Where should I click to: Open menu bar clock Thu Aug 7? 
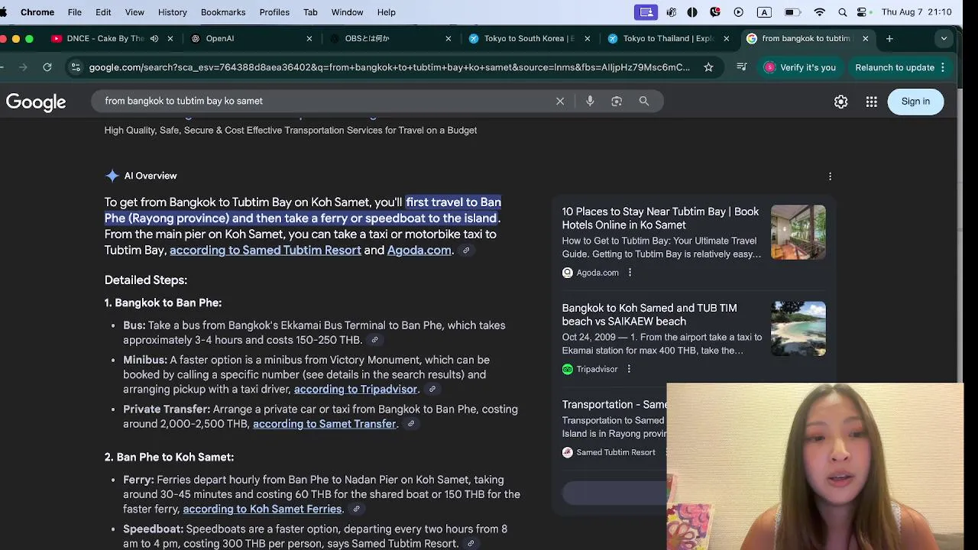pos(916,12)
